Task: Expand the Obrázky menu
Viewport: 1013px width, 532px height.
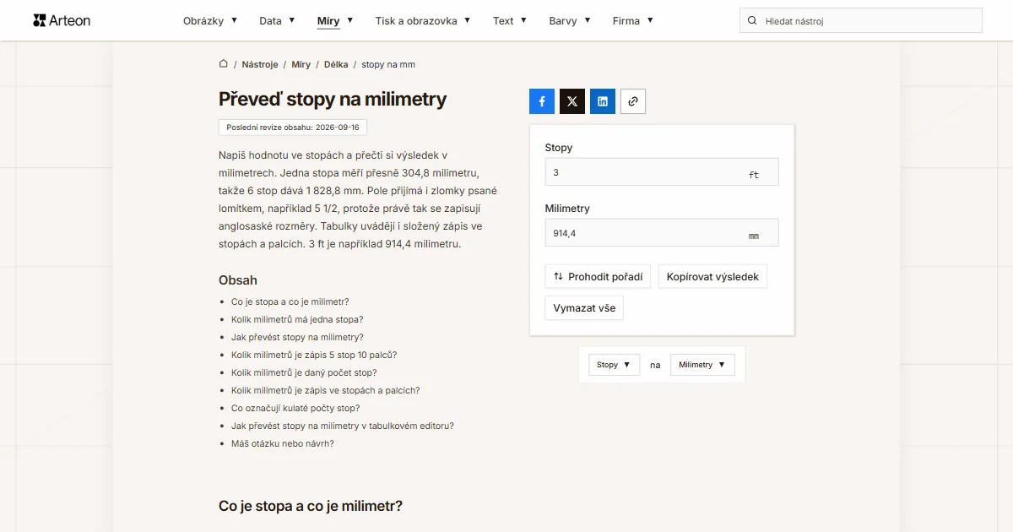Action: [210, 21]
